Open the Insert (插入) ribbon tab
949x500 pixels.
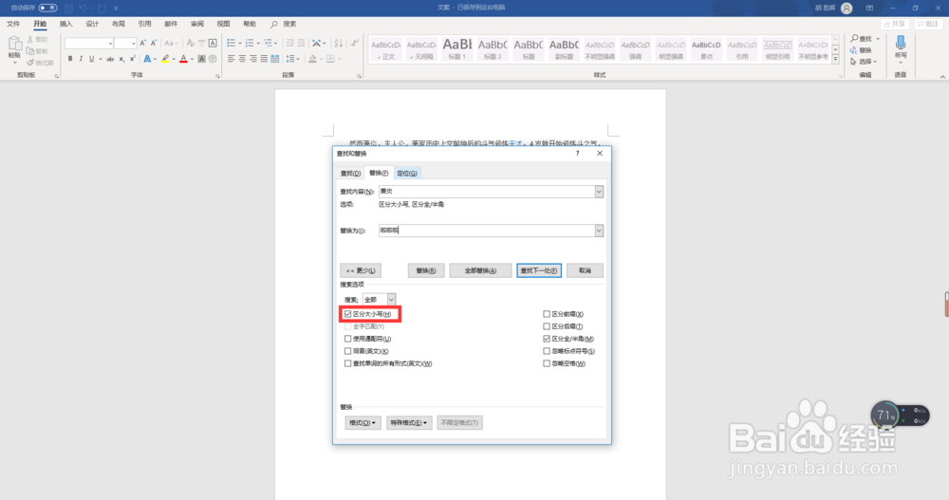point(66,24)
